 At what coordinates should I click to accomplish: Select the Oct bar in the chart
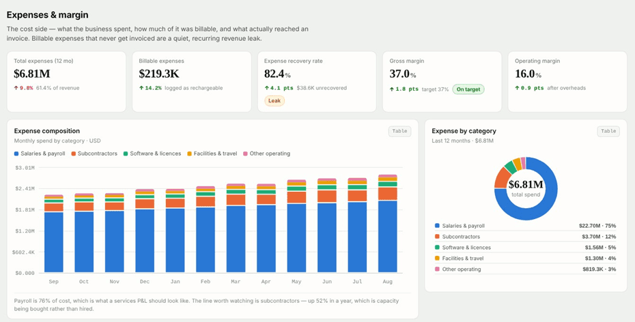[x=84, y=233]
